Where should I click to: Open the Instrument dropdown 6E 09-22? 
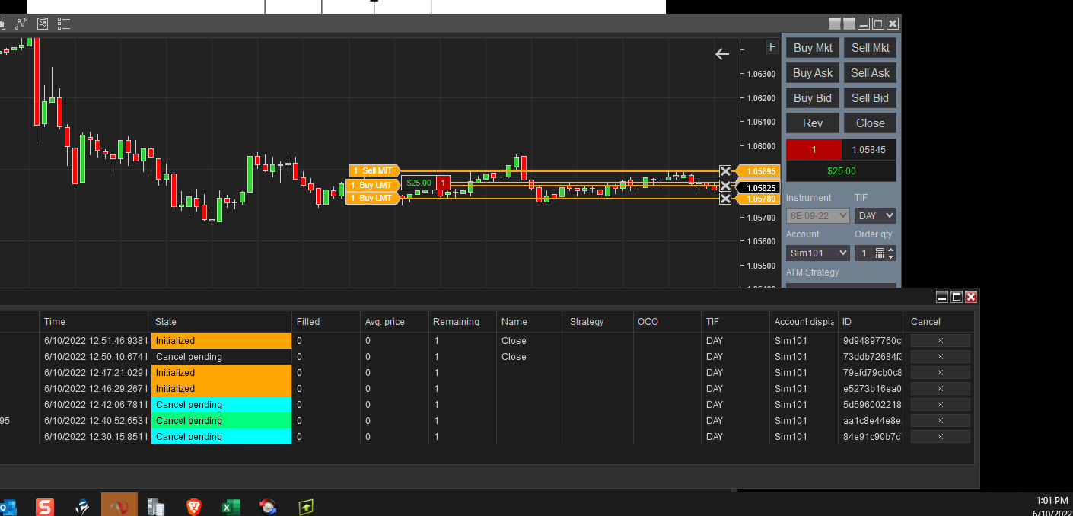click(818, 215)
